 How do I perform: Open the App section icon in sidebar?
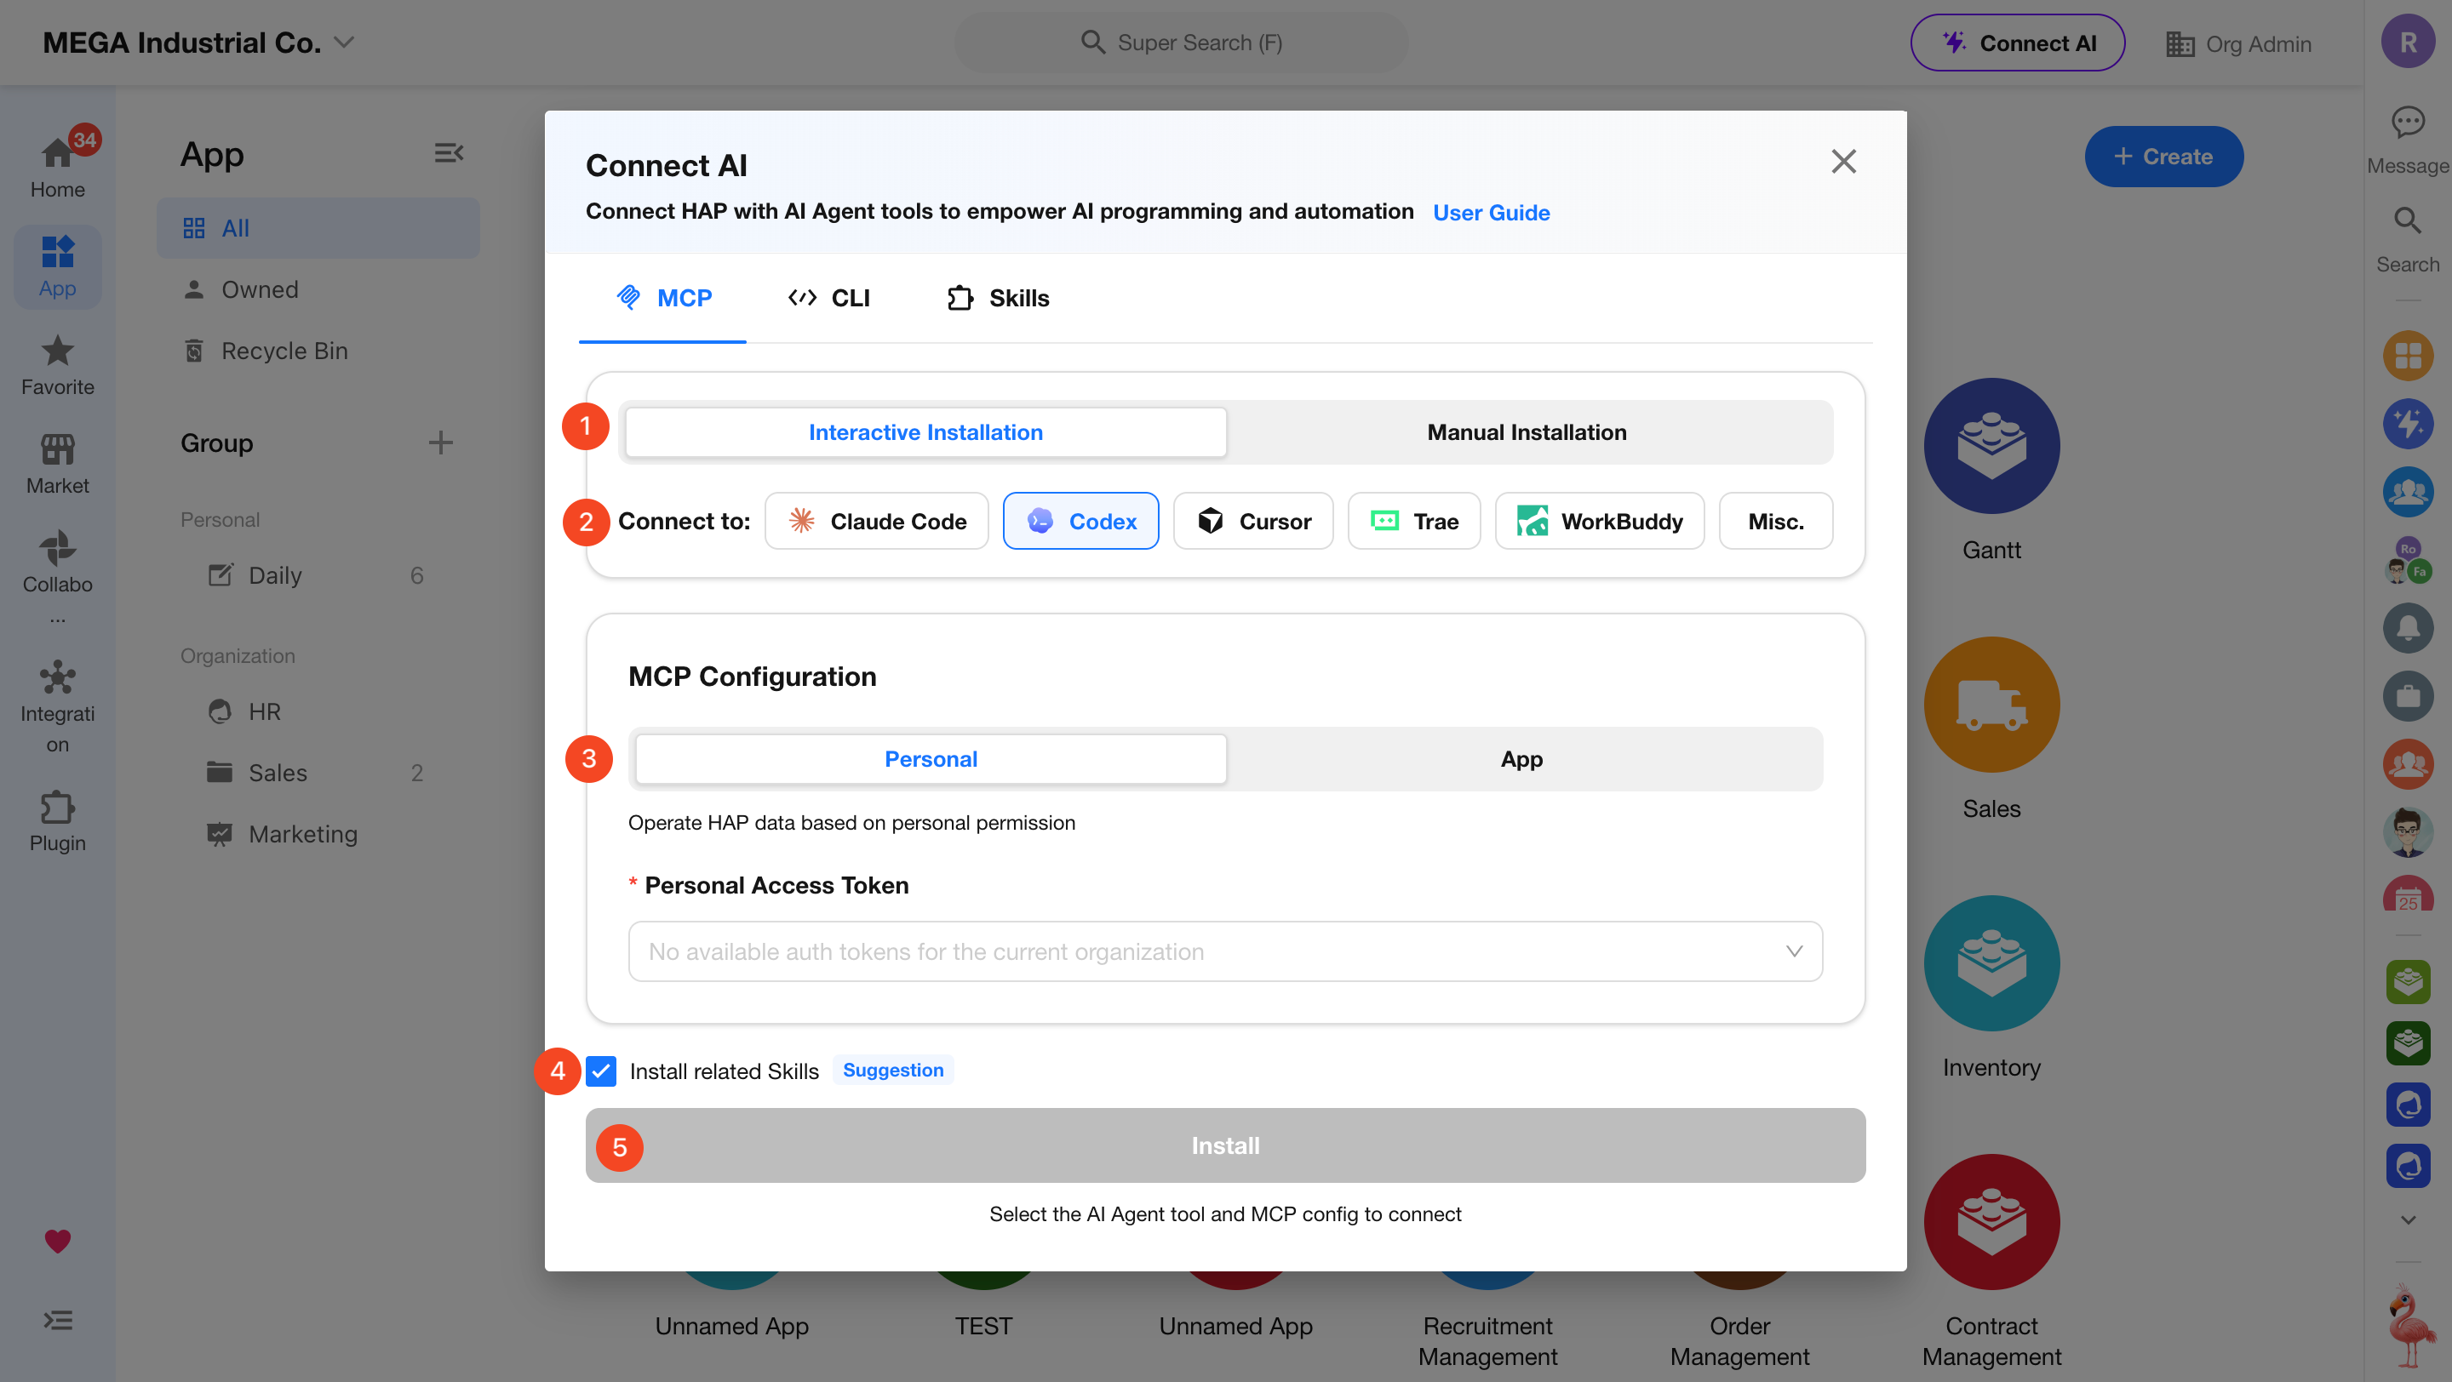pos(57,266)
